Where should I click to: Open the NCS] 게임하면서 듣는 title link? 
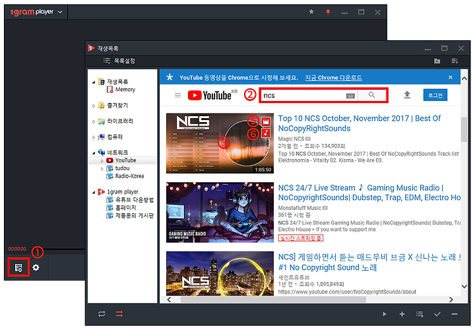coord(369,263)
